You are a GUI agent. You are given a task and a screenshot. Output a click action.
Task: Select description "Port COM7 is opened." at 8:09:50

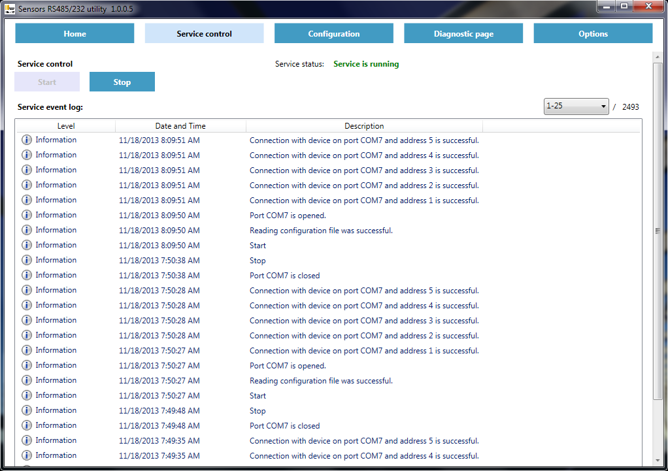pyautogui.click(x=288, y=216)
